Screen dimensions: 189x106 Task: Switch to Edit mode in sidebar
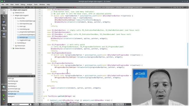(4, 11)
